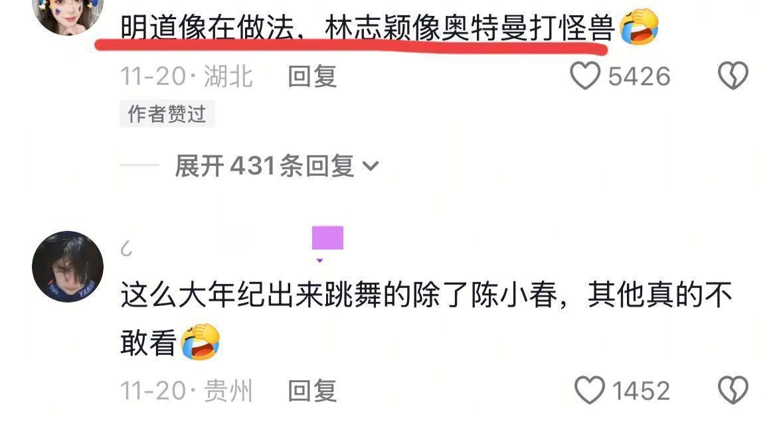Like the comment with 1452 likes
Image resolution: width=783 pixels, height=430 pixels.
coord(589,390)
